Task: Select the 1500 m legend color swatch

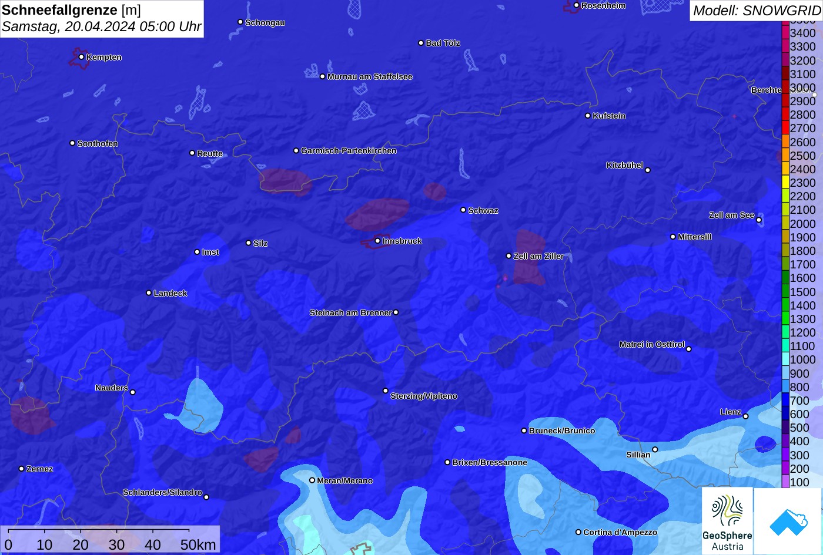Action: pos(785,292)
